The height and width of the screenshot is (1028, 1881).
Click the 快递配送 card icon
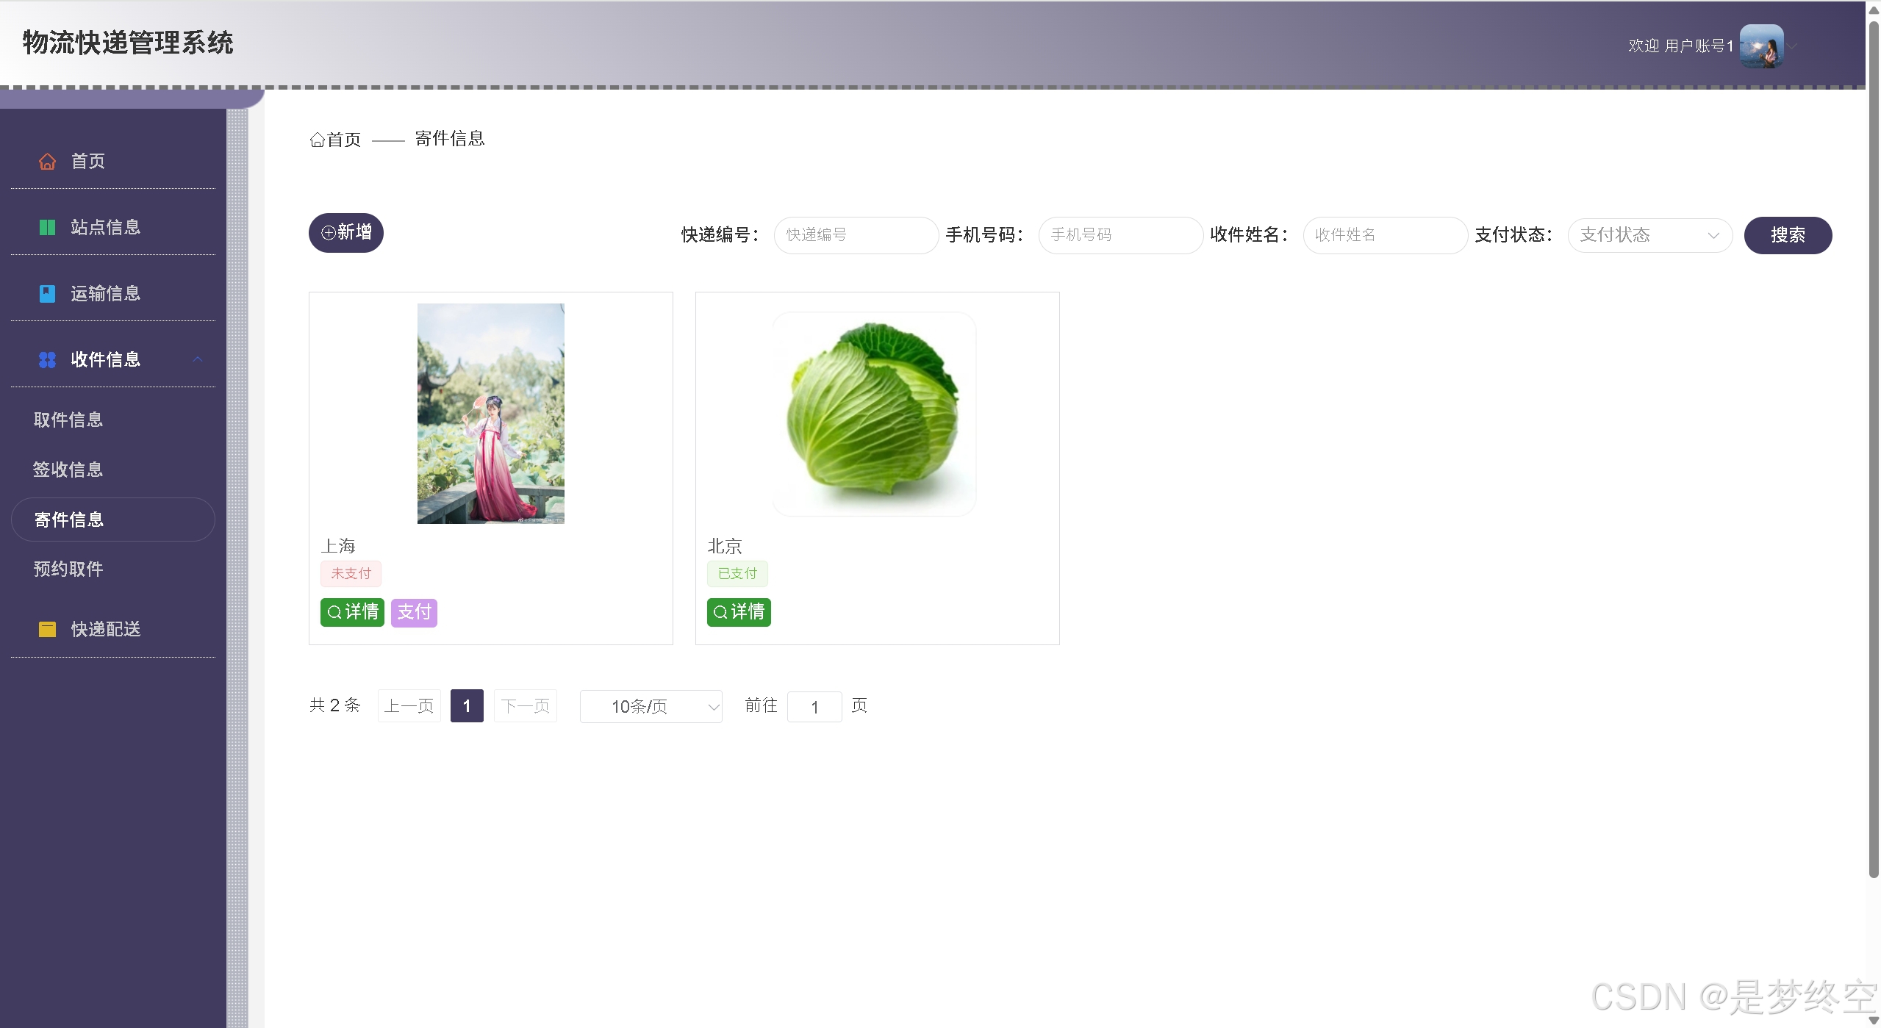click(47, 629)
